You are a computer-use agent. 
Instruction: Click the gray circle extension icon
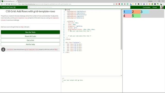tap(125, 4)
